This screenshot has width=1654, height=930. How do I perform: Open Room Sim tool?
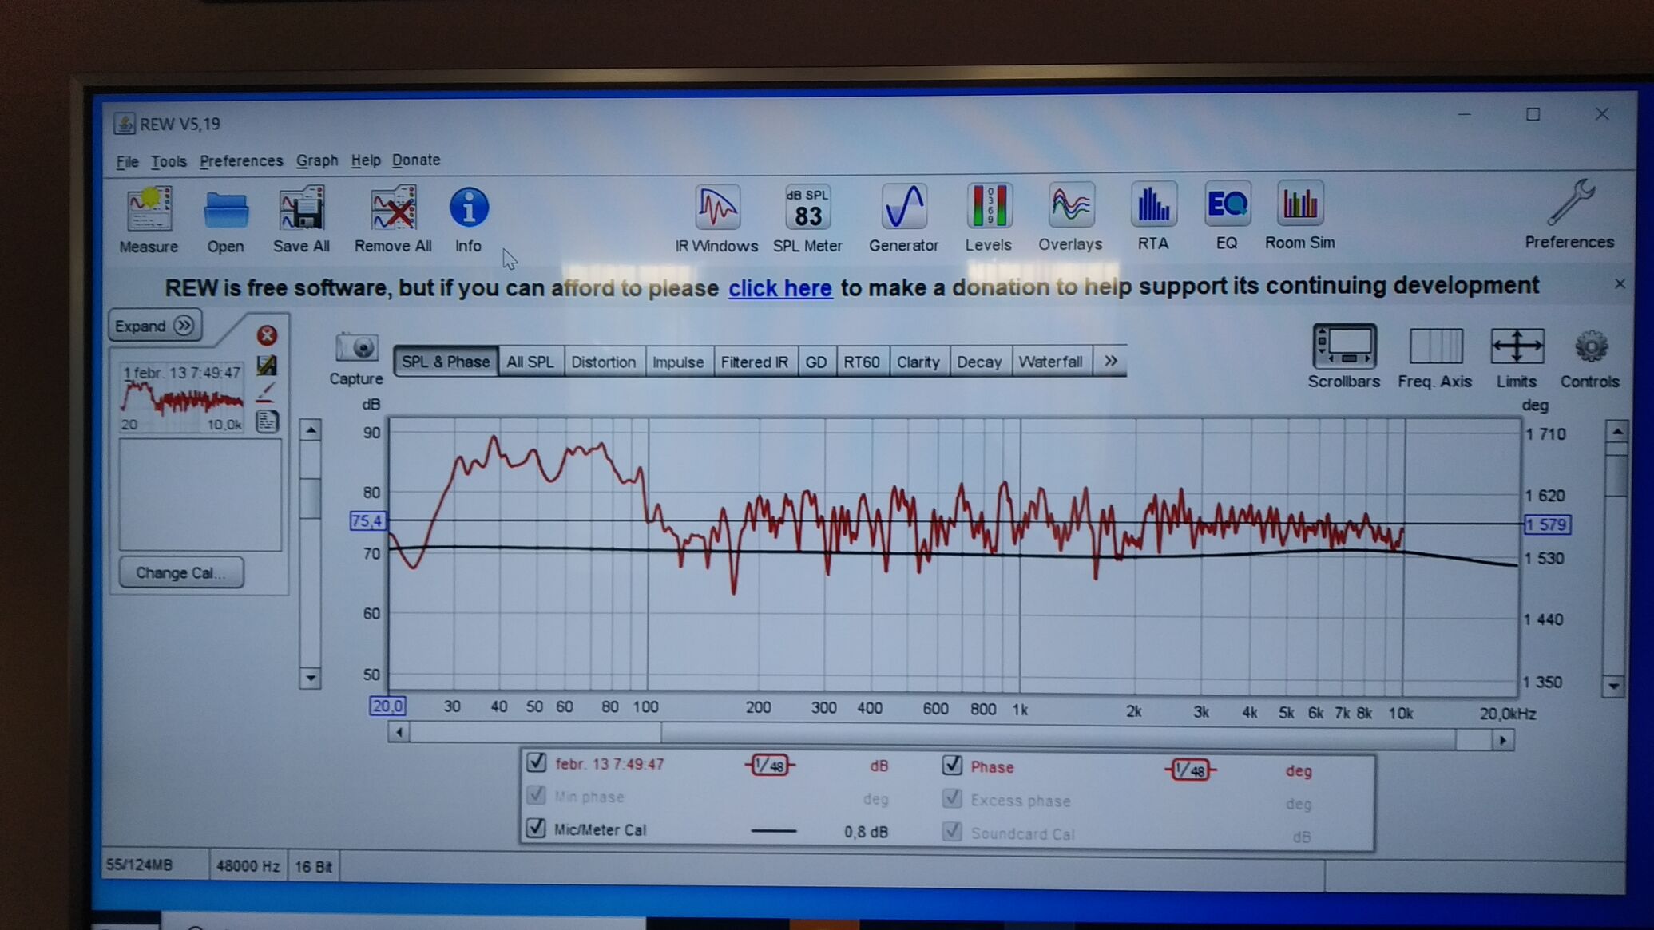click(1299, 205)
